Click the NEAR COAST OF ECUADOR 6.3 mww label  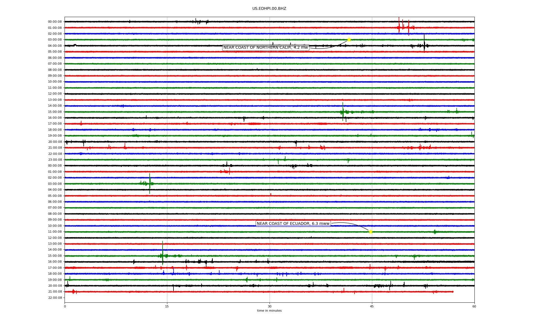293,224
